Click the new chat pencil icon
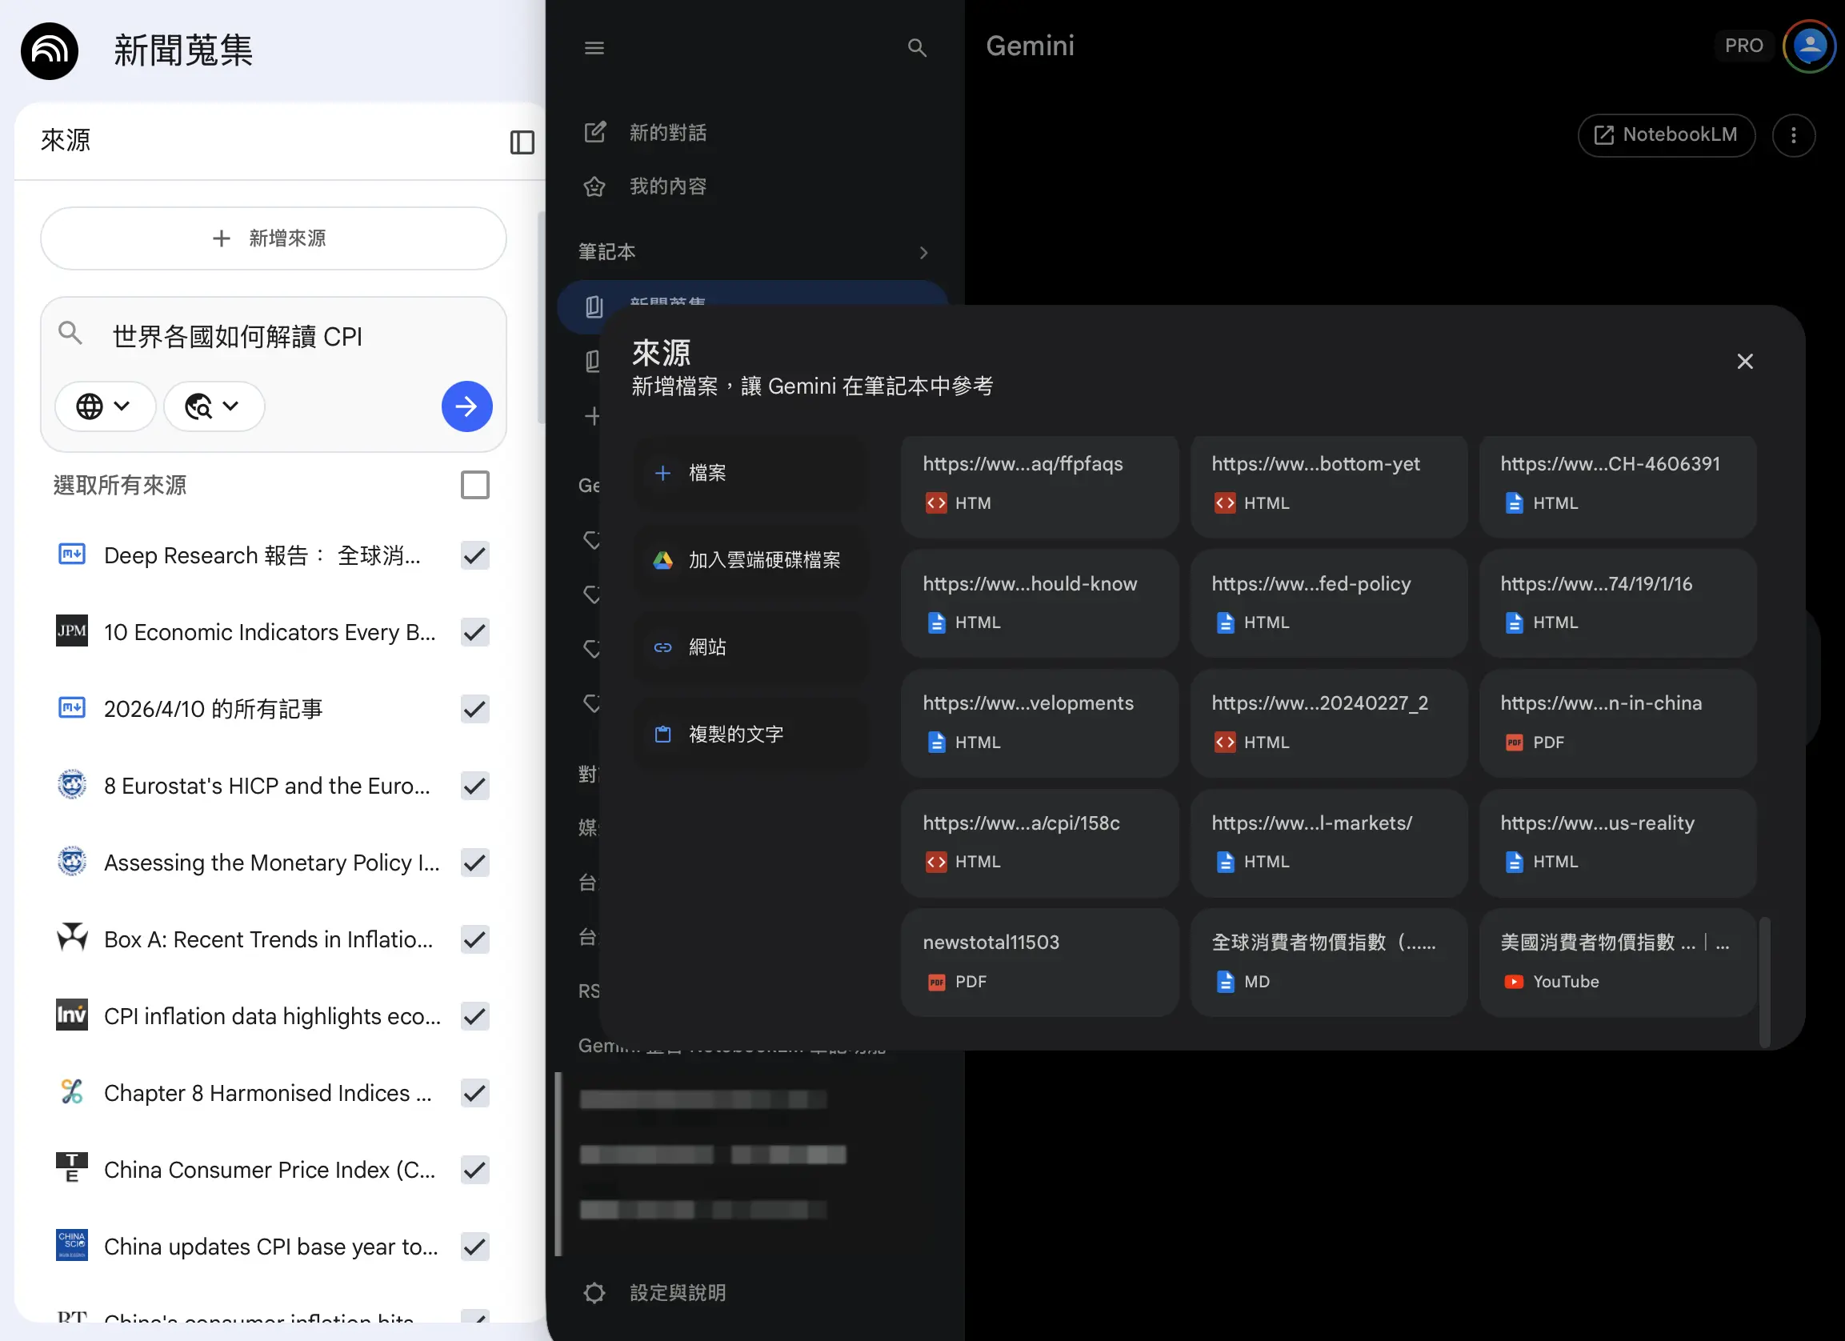The image size is (1845, 1341). tap(594, 132)
